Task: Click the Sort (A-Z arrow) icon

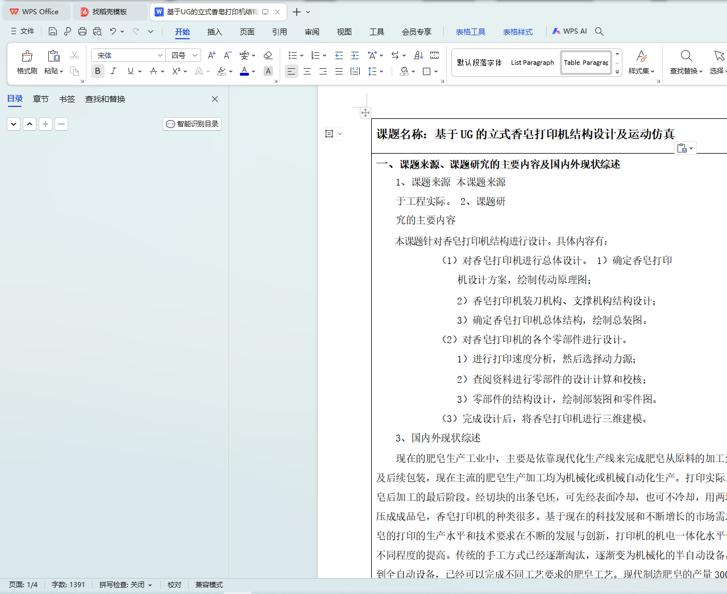Action: click(x=418, y=55)
